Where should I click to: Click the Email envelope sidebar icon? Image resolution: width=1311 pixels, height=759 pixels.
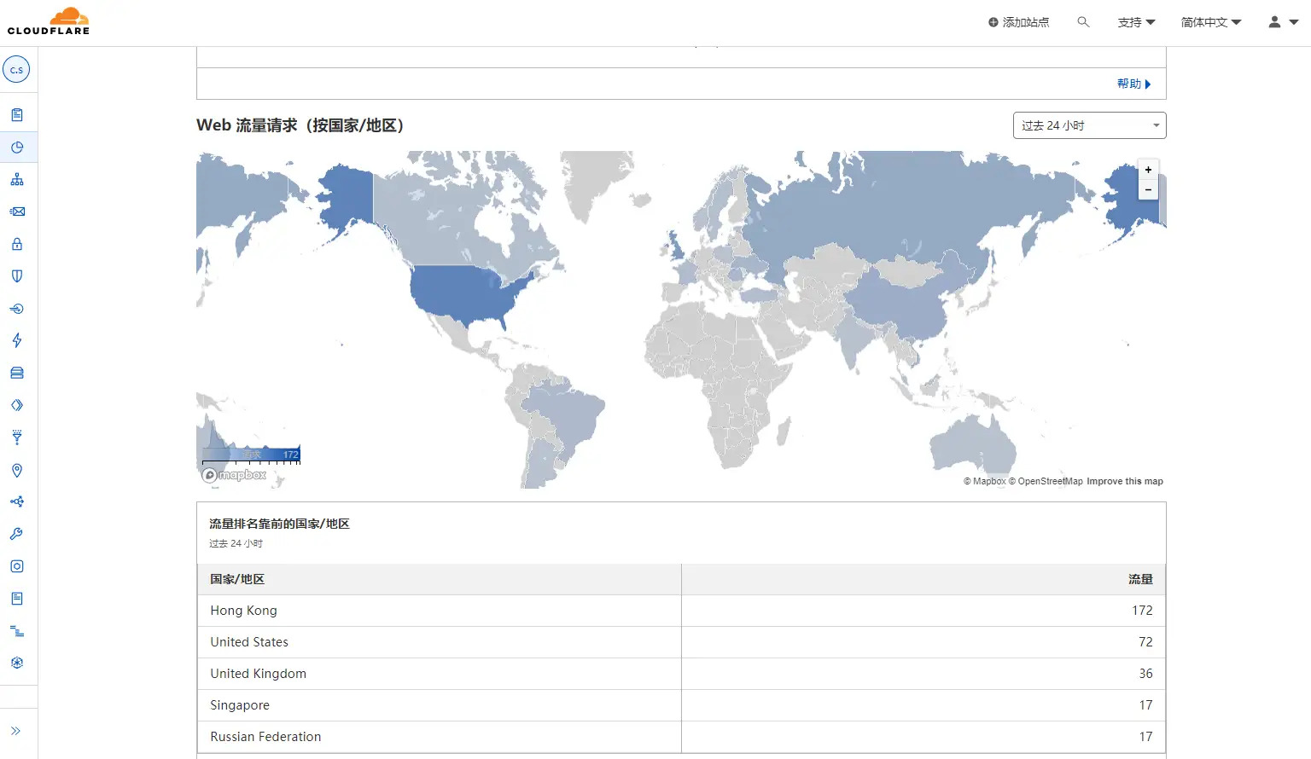coord(17,211)
